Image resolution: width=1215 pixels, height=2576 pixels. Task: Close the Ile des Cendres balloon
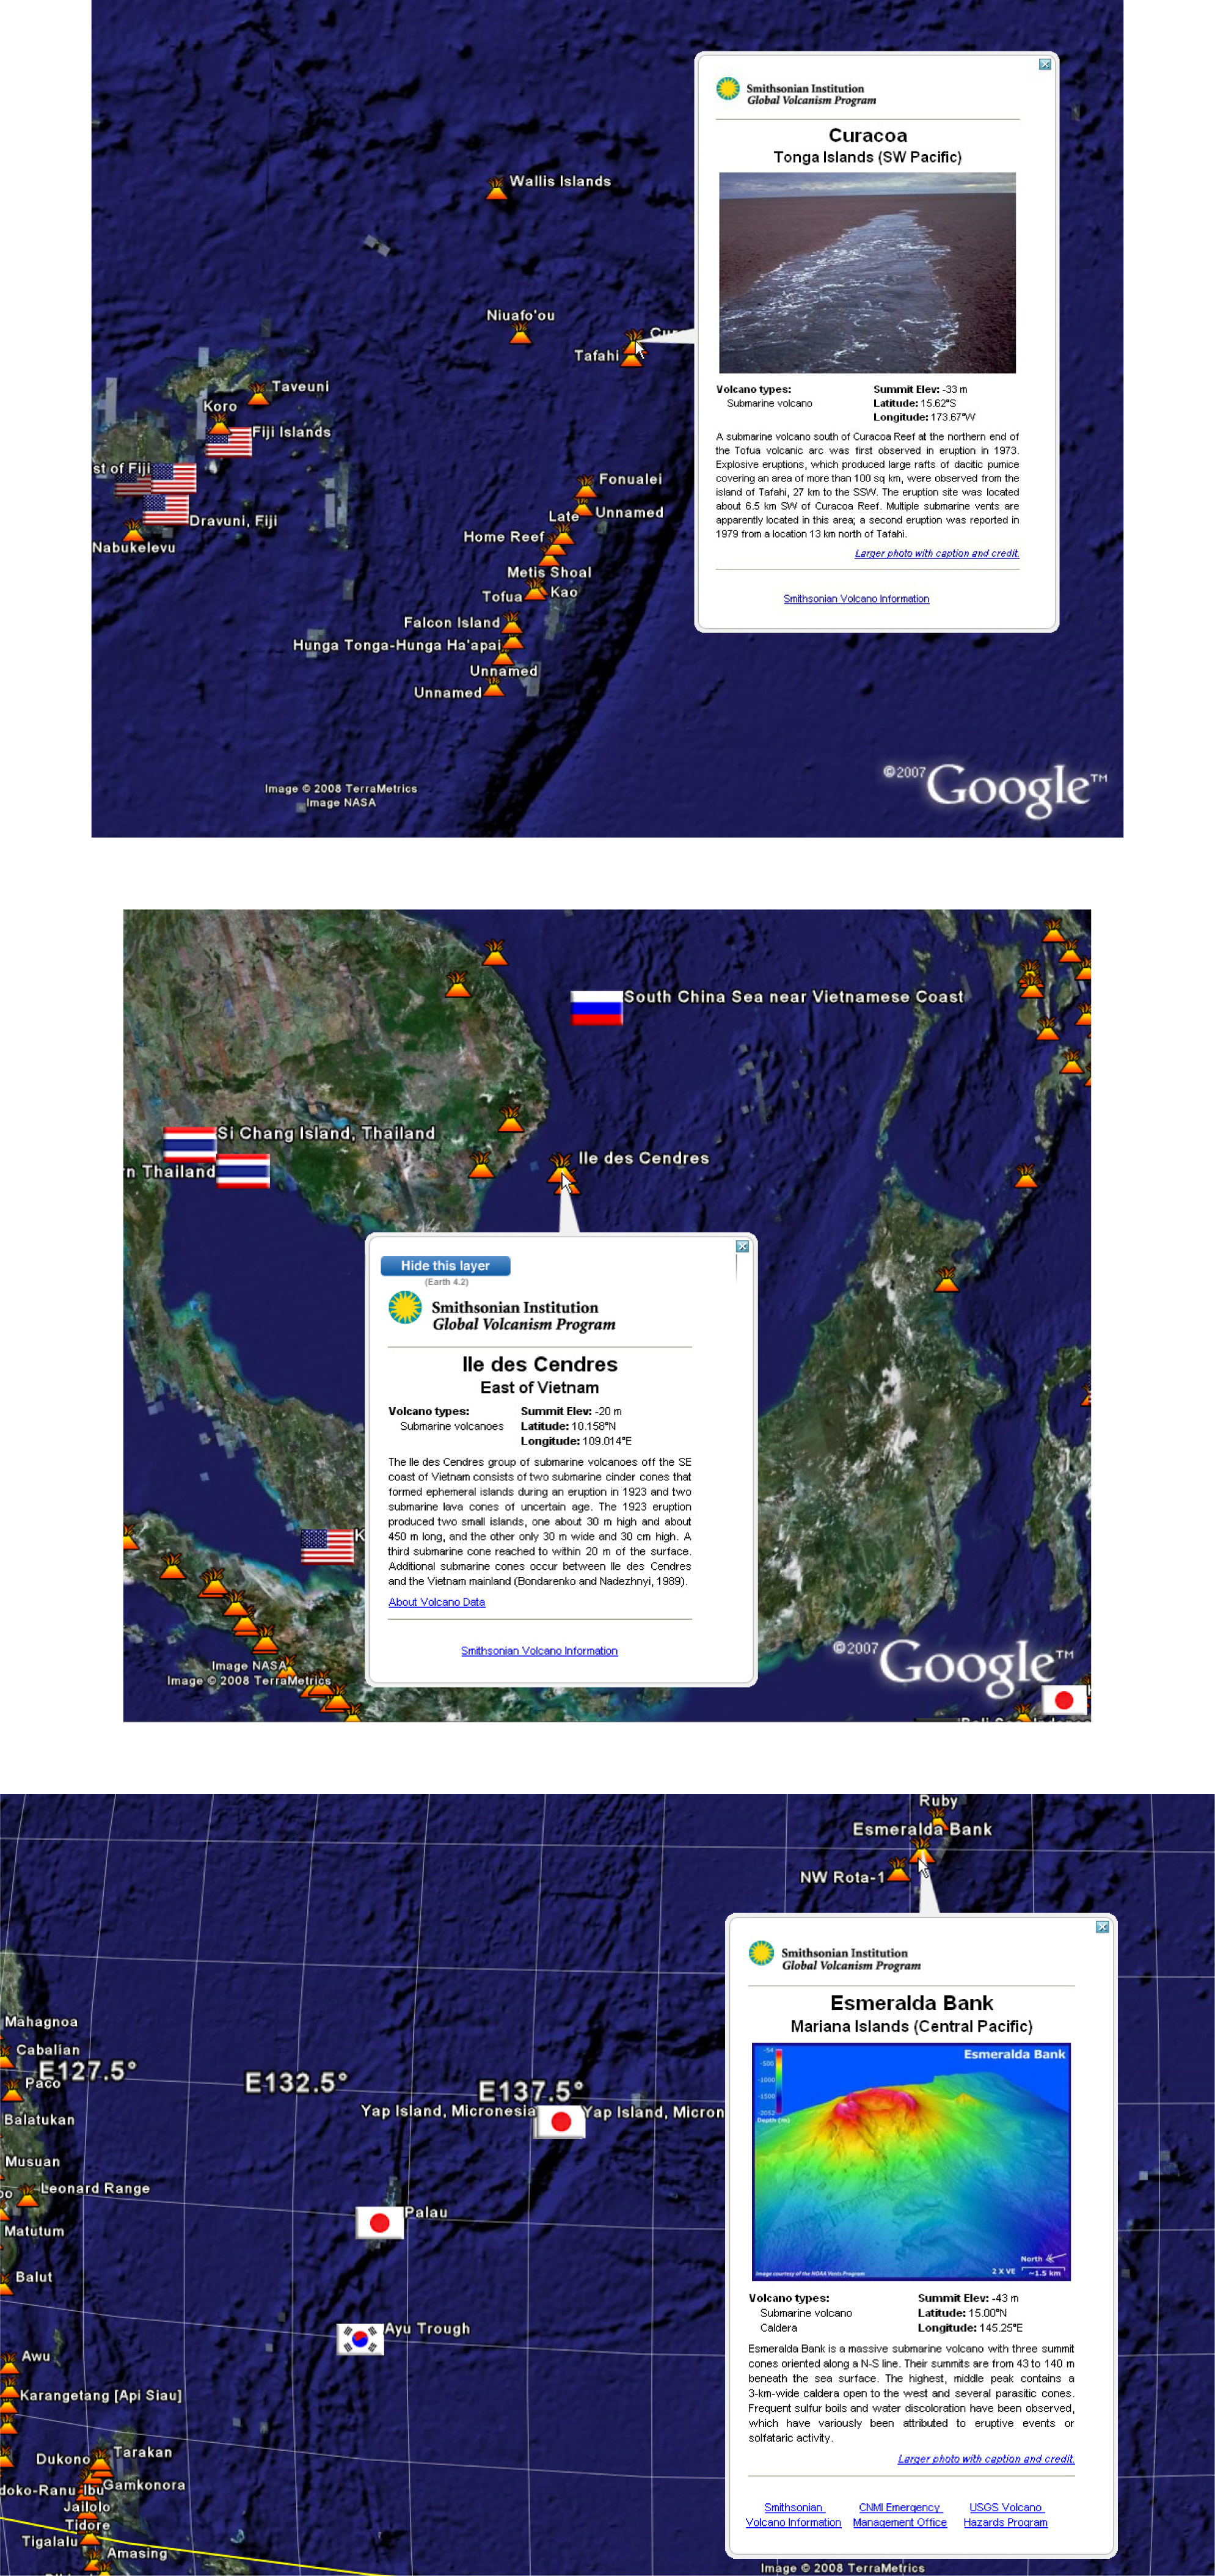pos(742,1246)
